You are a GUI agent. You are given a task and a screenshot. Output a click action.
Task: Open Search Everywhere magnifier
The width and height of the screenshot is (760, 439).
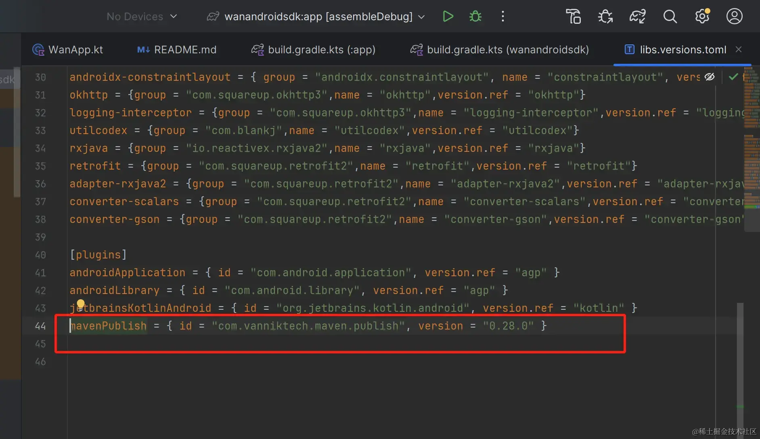(670, 17)
